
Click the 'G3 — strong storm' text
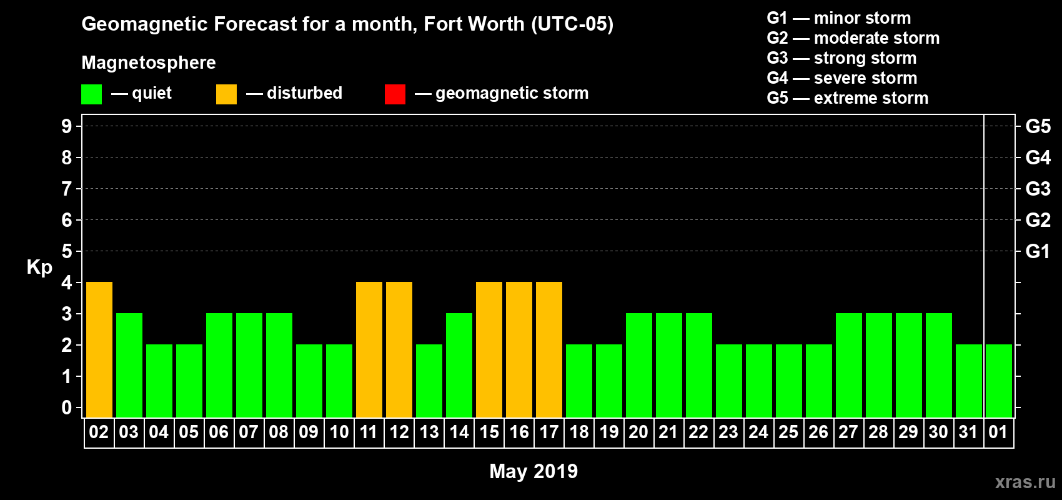coord(841,58)
